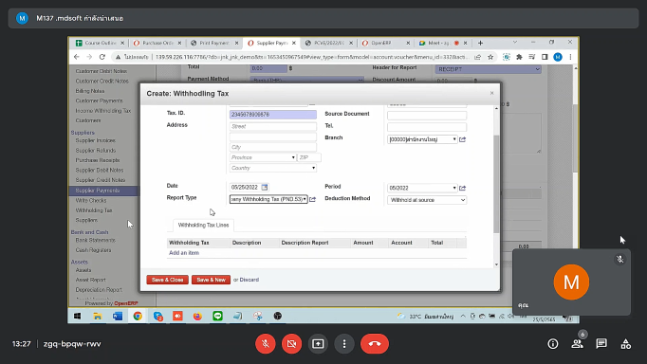
Task: Click Add an item link
Action: (x=184, y=253)
